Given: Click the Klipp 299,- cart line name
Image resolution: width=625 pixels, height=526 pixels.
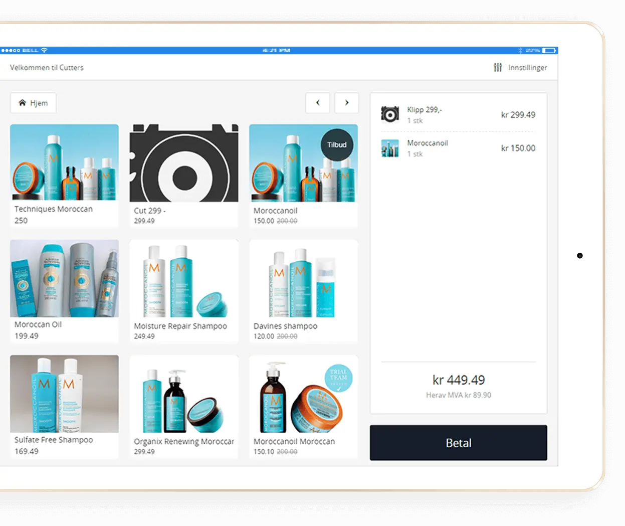Looking at the screenshot, I should (425, 110).
